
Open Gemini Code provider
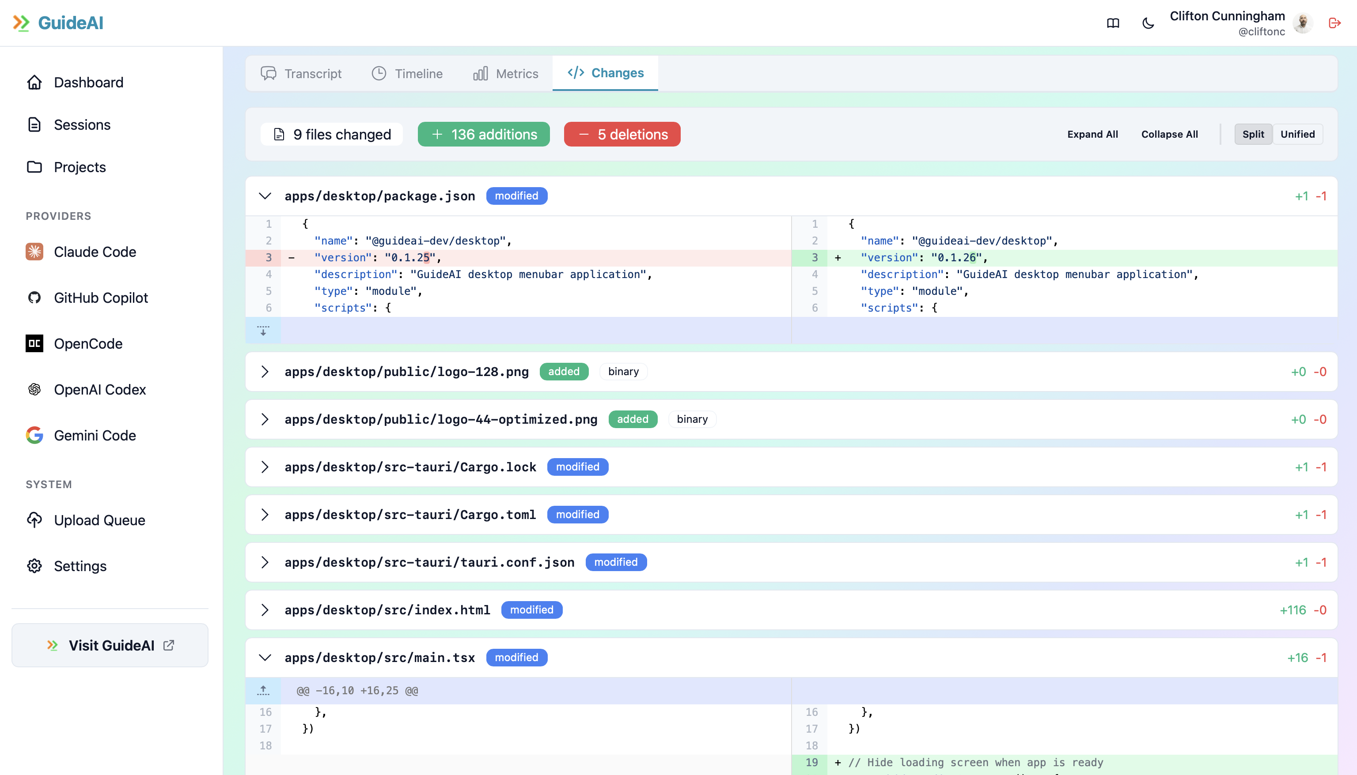point(94,436)
